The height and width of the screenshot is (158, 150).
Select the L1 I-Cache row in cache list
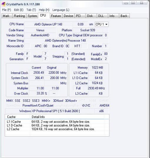57,122
